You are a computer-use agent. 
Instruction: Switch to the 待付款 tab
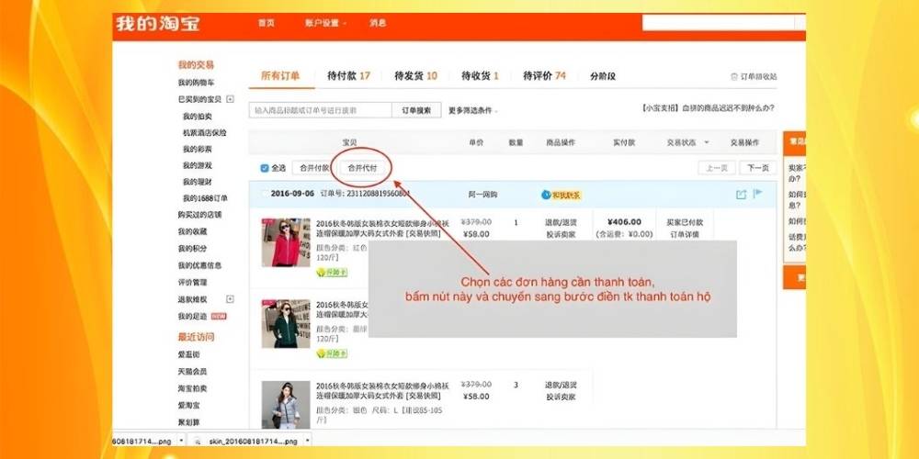click(348, 76)
